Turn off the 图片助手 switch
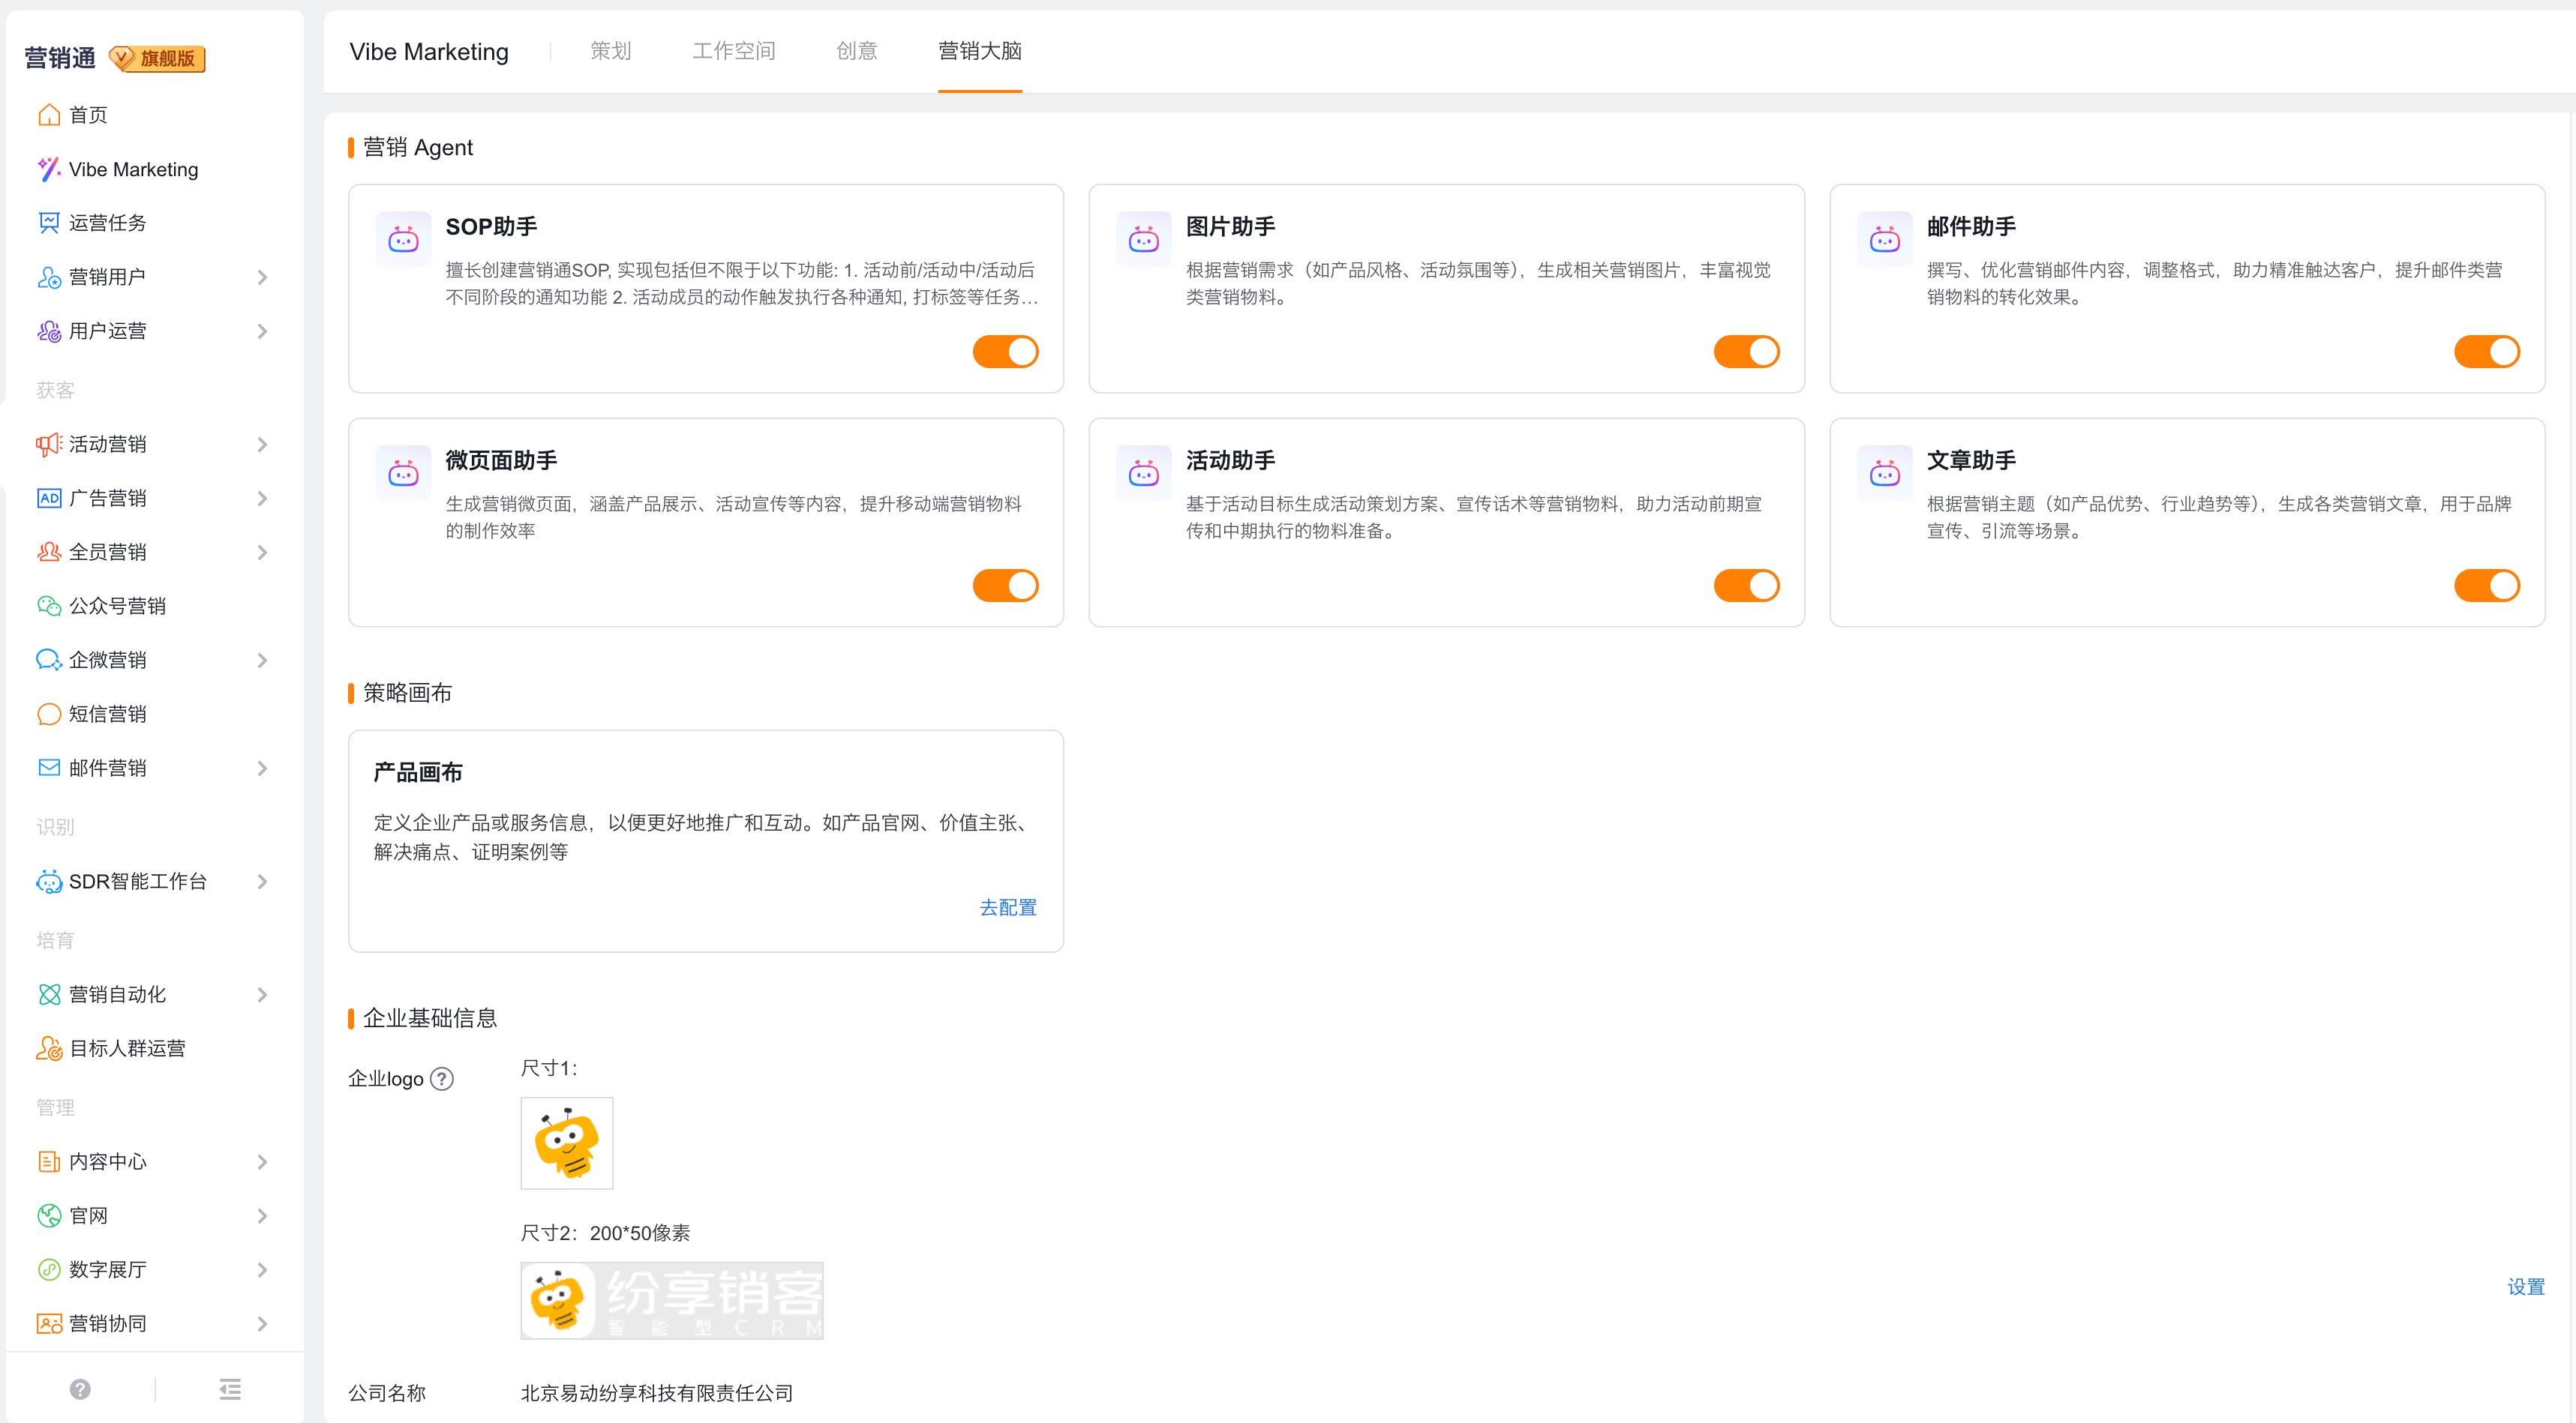This screenshot has height=1423, width=2576. (1746, 352)
